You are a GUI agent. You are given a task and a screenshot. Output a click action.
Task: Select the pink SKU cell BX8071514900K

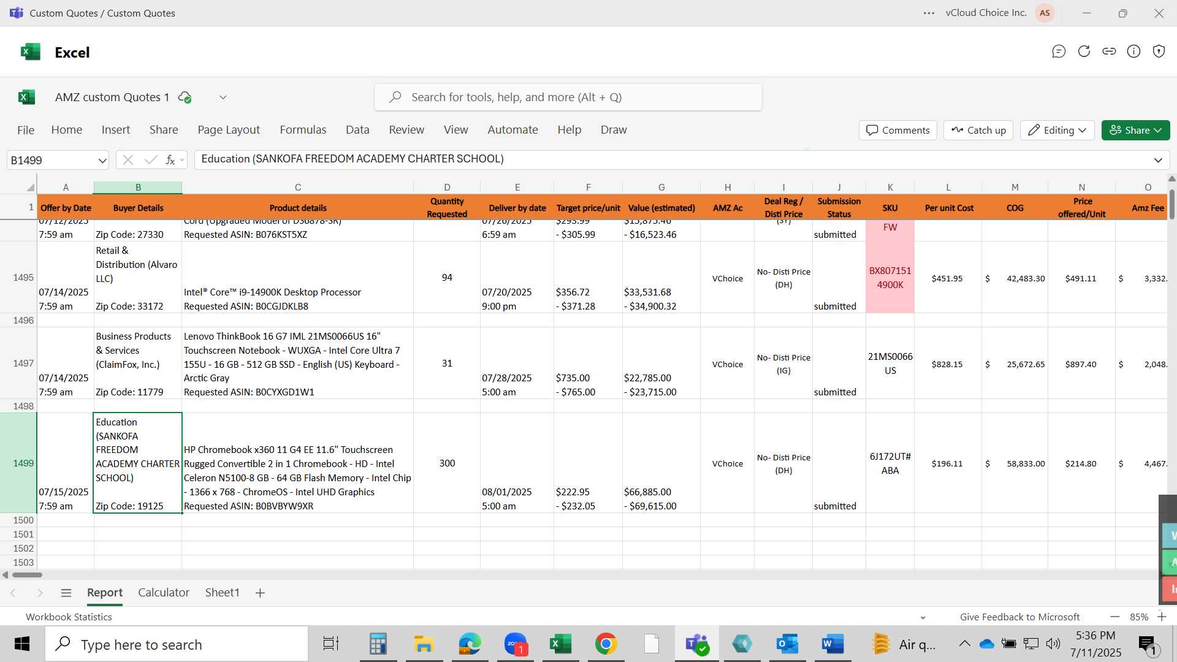click(890, 278)
